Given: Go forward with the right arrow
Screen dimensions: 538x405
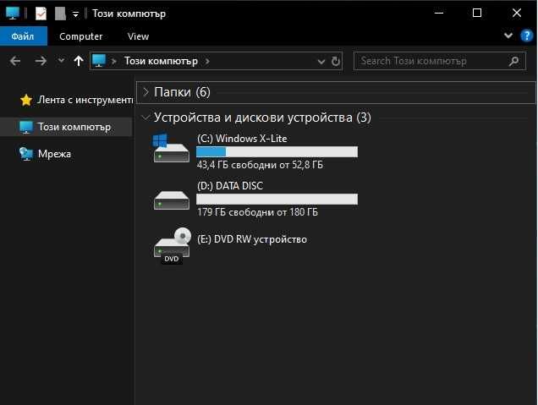Looking at the screenshot, I should click(41, 61).
